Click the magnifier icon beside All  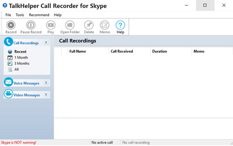(10, 69)
